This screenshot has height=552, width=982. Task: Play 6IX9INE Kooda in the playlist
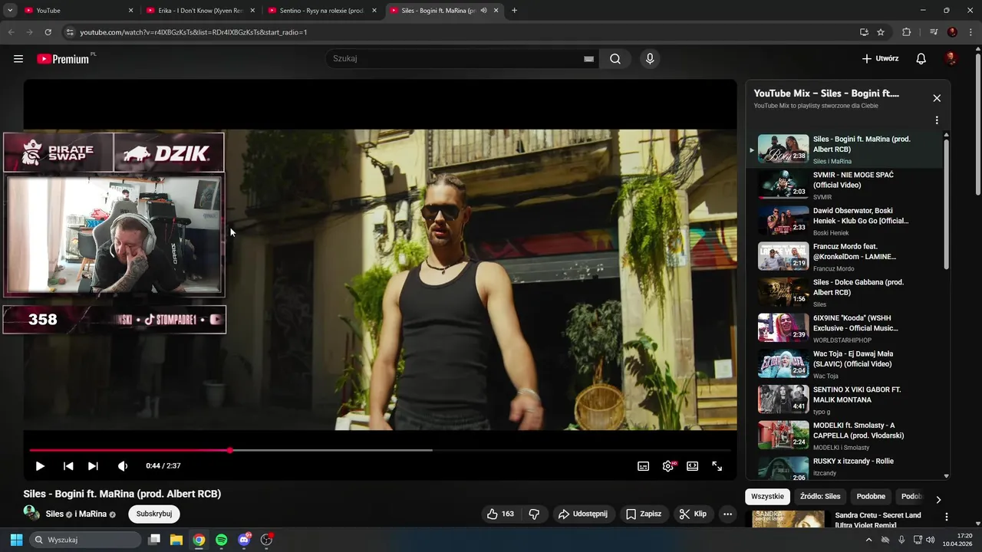point(844,329)
